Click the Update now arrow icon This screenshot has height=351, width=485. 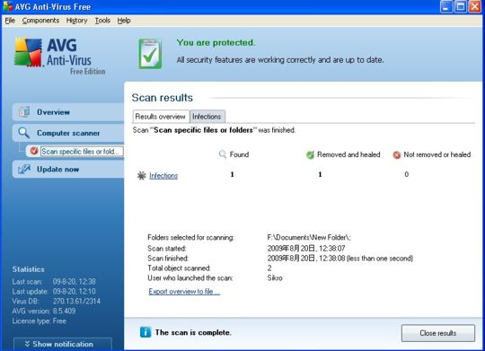pyautogui.click(x=24, y=169)
